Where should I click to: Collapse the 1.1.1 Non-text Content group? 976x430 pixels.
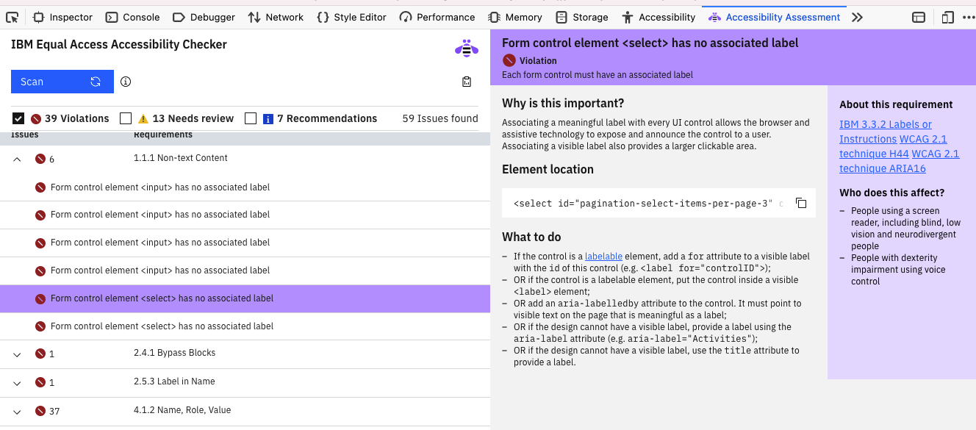[18, 159]
